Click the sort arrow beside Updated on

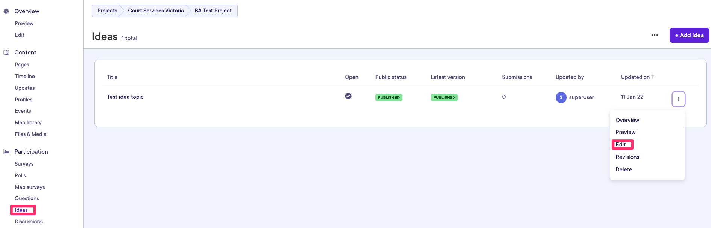tap(653, 77)
